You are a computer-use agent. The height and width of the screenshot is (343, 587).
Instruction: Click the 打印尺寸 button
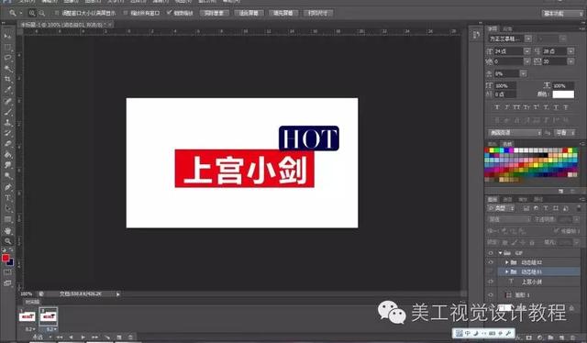coord(318,13)
